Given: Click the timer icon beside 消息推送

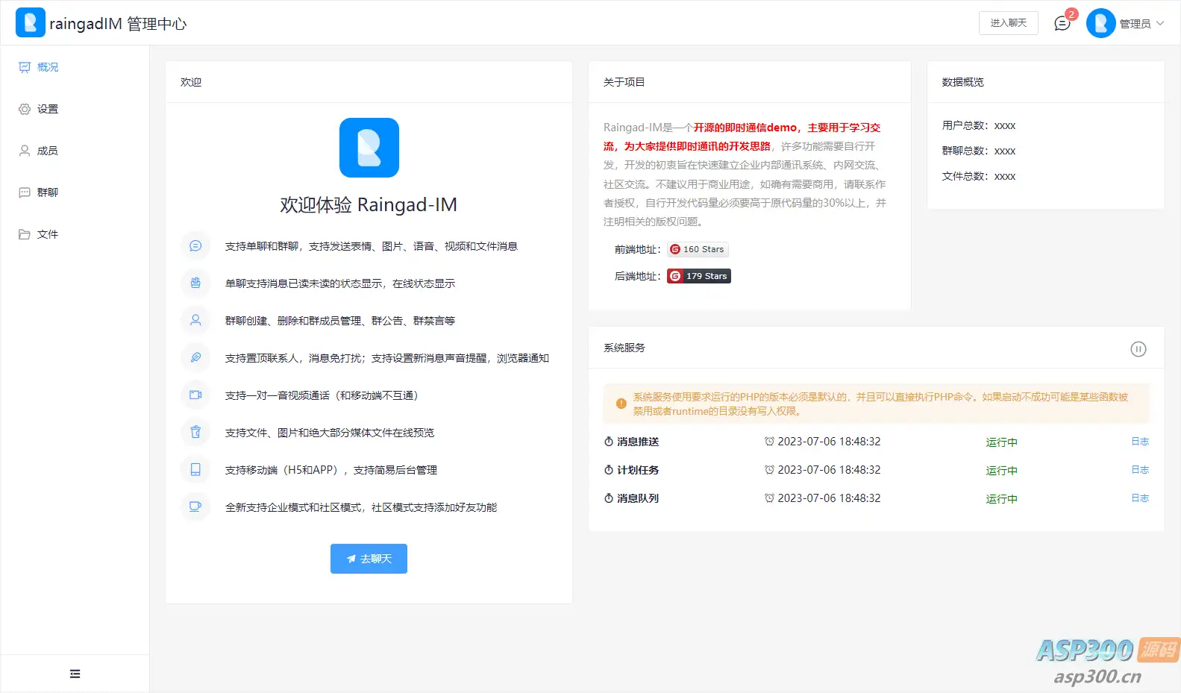Looking at the screenshot, I should coord(609,442).
